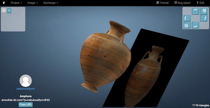
Task: Open the Tutorial menu item
Action: [162, 3]
